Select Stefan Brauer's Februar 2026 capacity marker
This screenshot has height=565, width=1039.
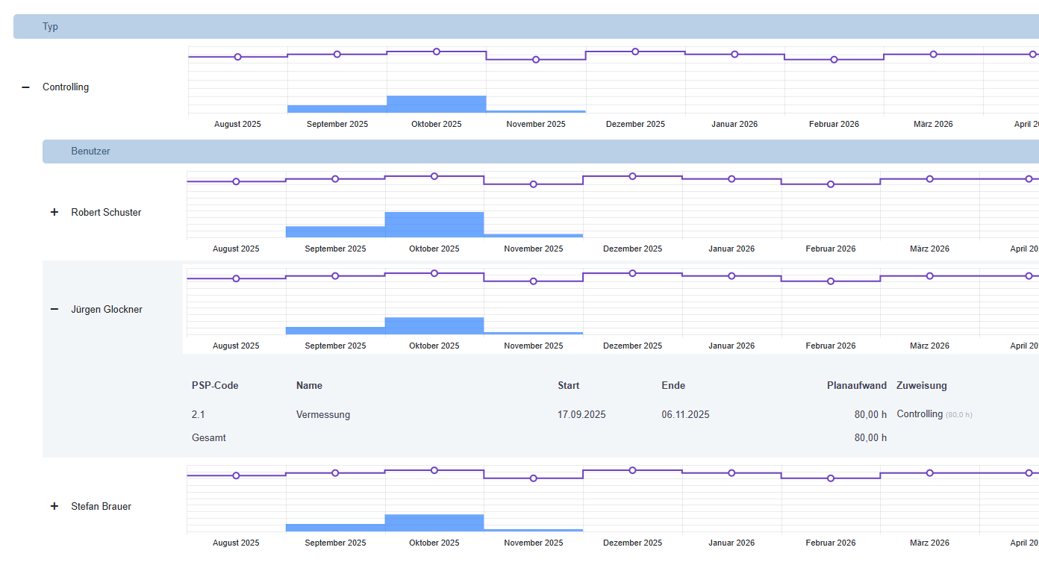tap(831, 478)
